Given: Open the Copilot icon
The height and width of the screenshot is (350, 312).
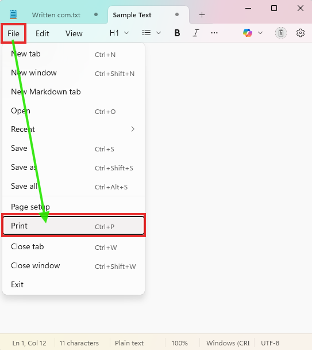Looking at the screenshot, I should pos(248,33).
